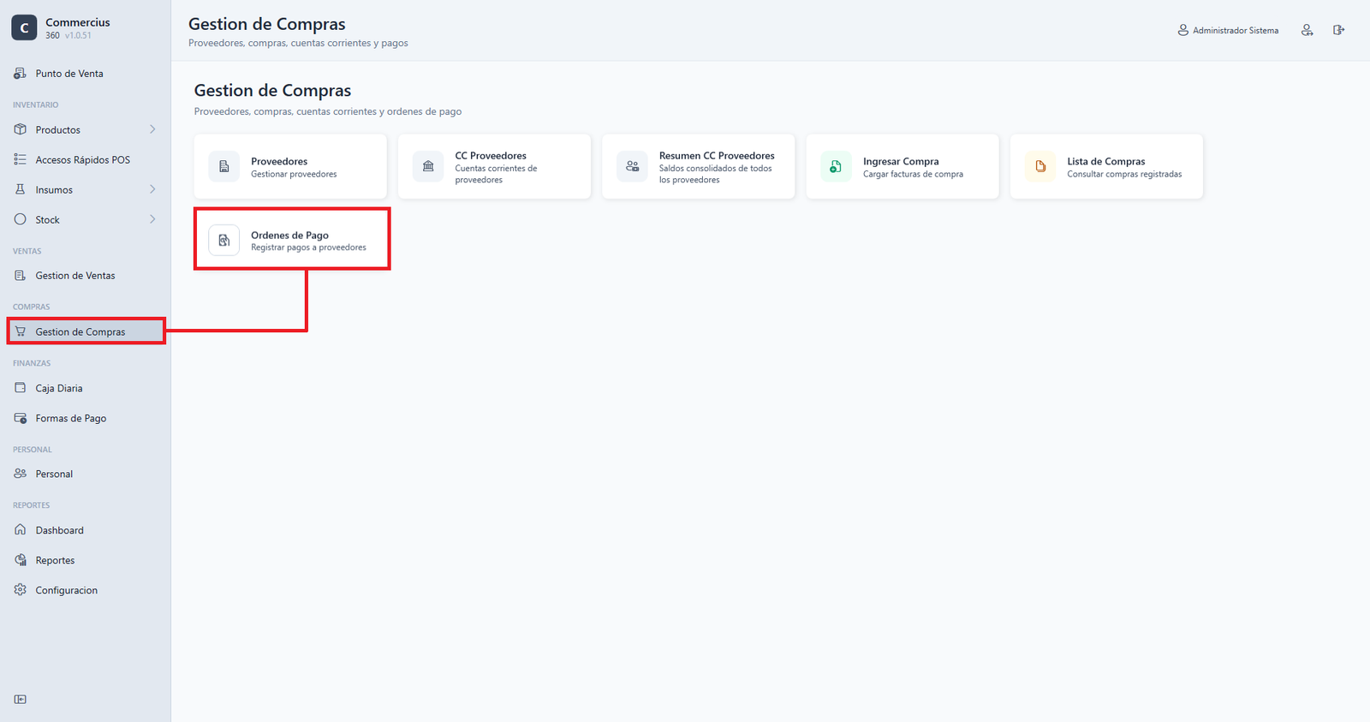1370x722 pixels.
Task: Collapse the sidebar using the bottom-left panel icon
Action: pyautogui.click(x=21, y=699)
